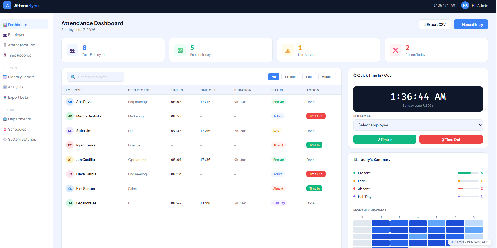The height and width of the screenshot is (248, 497).
Task: Click the HR Admin username
Action: pyautogui.click(x=480, y=6)
